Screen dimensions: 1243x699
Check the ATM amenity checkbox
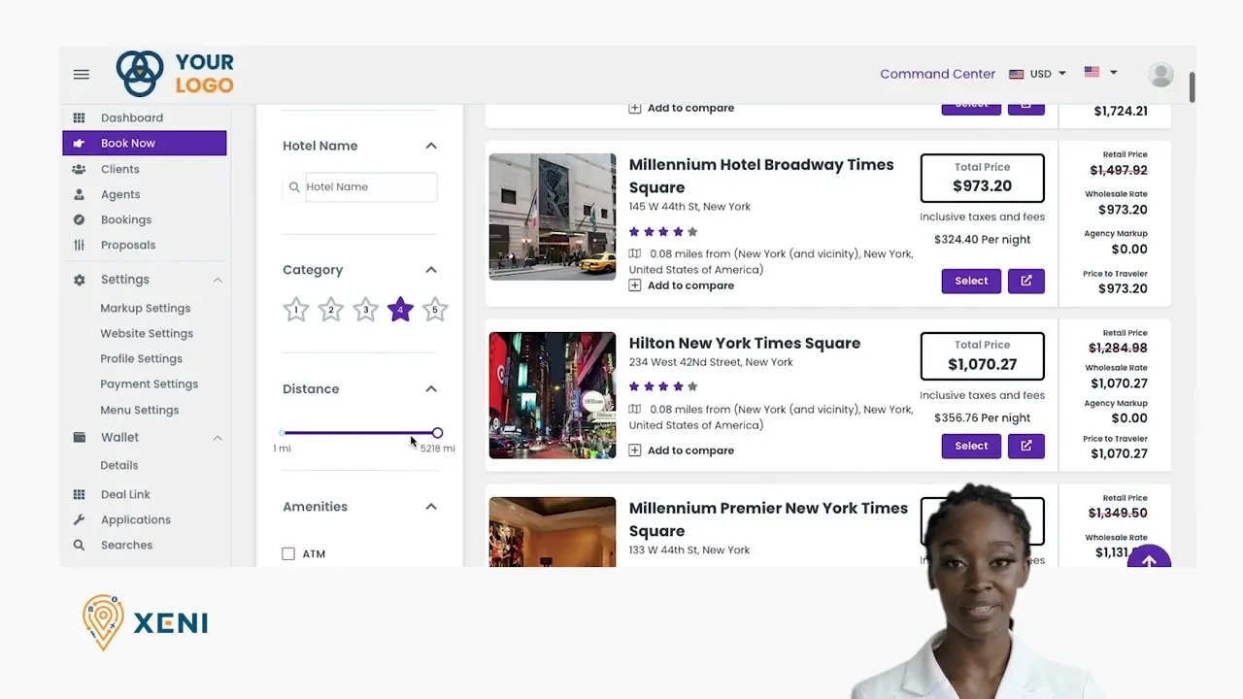pos(288,553)
